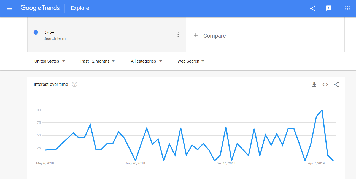Click the chart peak at value 100
This screenshot has width=356, height=179.
click(x=322, y=110)
